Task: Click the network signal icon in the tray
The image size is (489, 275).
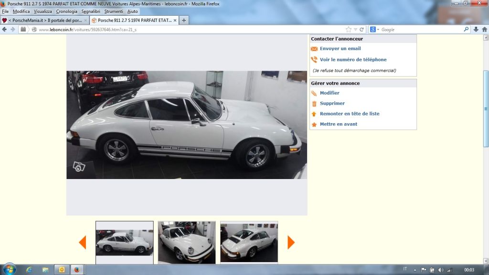Action: (449, 270)
